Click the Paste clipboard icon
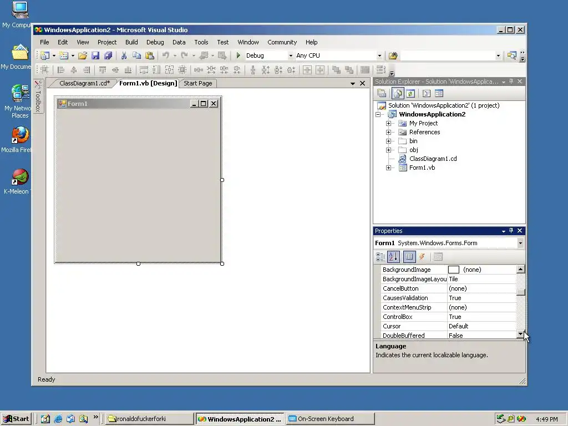 click(150, 55)
